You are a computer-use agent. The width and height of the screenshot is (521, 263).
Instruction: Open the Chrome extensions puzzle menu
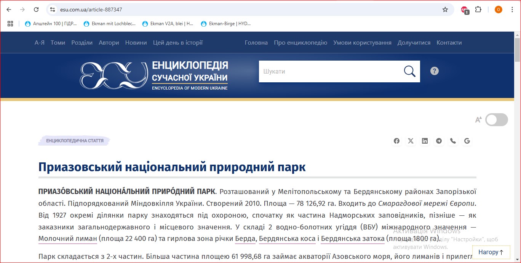coord(478,10)
